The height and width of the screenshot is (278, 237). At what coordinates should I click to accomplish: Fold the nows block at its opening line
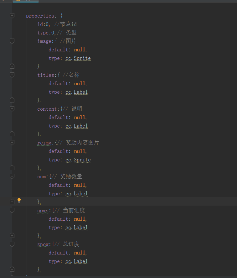(12, 210)
